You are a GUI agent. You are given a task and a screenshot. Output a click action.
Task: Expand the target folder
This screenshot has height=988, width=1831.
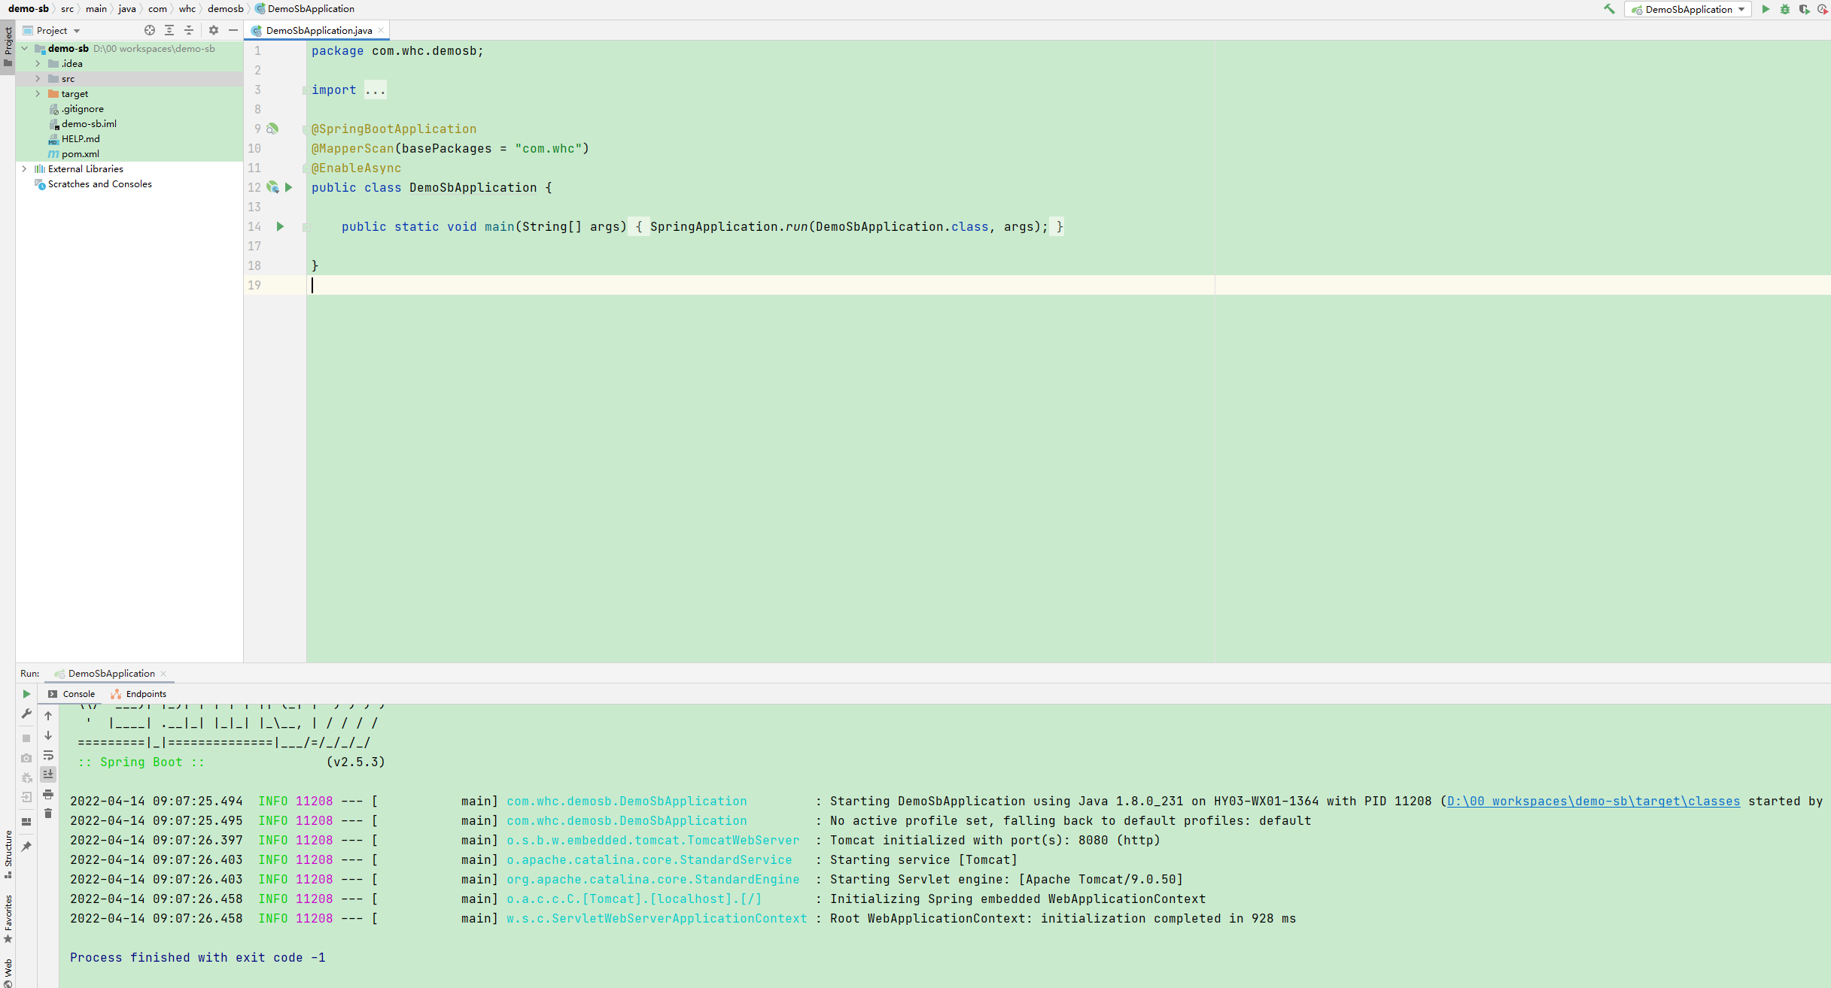[x=38, y=93]
